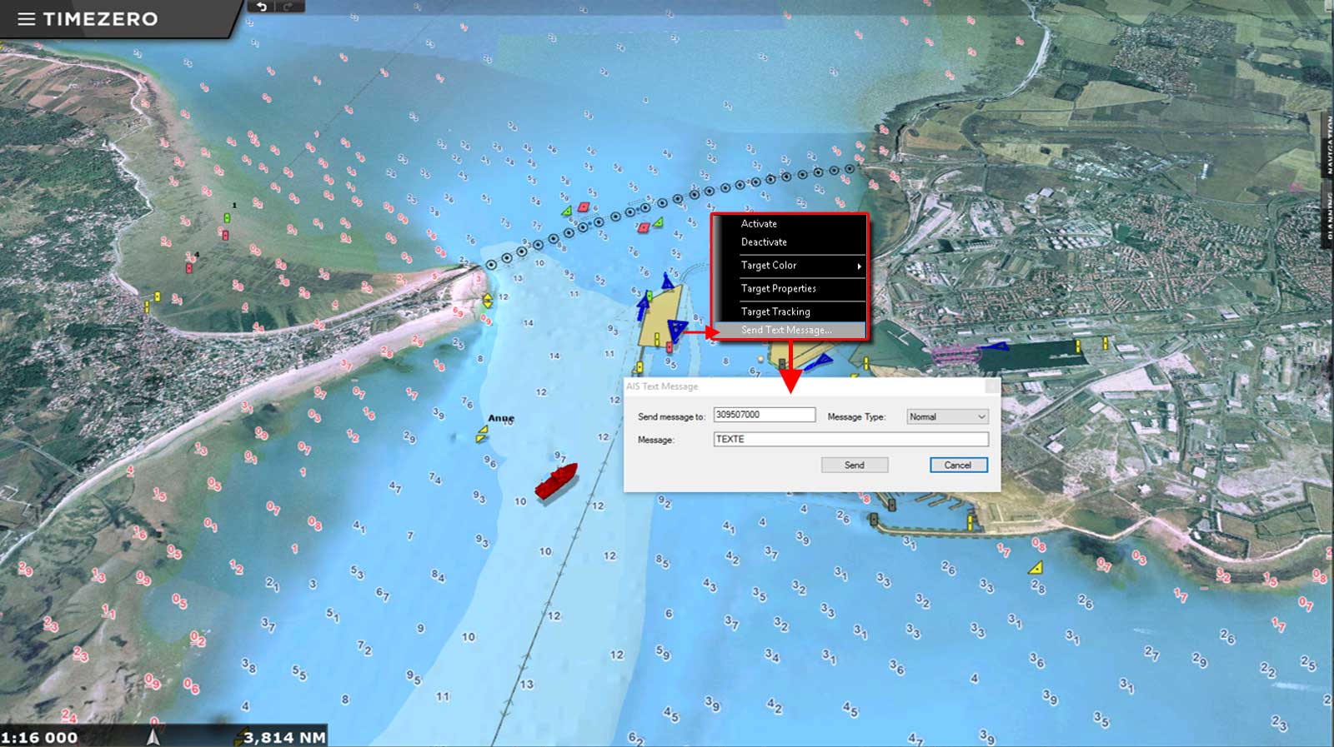Click the selected blue AIS target triangle
Image resolution: width=1334 pixels, height=747 pixels.
click(x=677, y=329)
